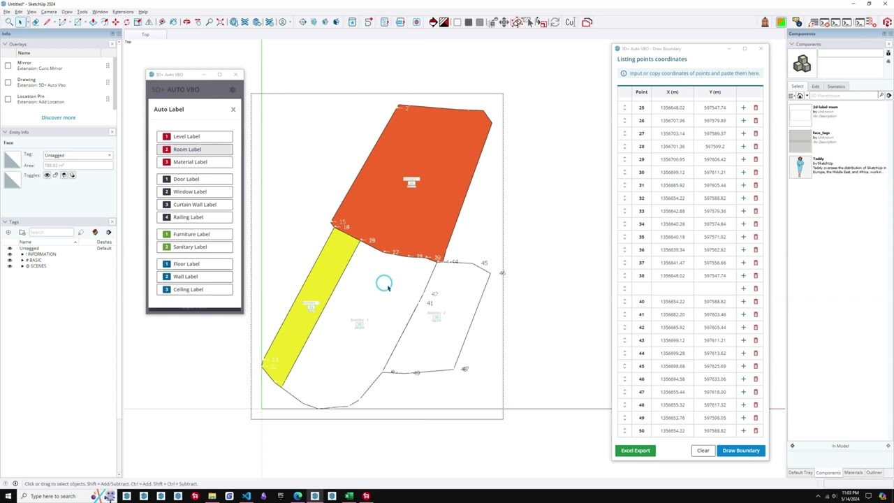
Task: Expand the @ SCENES tag folder
Action: tap(22, 266)
